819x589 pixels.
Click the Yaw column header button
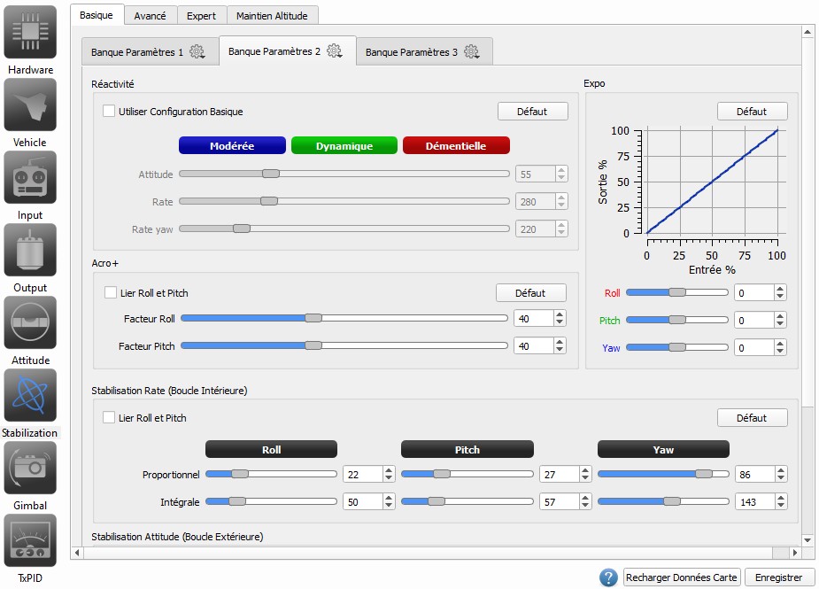(663, 449)
